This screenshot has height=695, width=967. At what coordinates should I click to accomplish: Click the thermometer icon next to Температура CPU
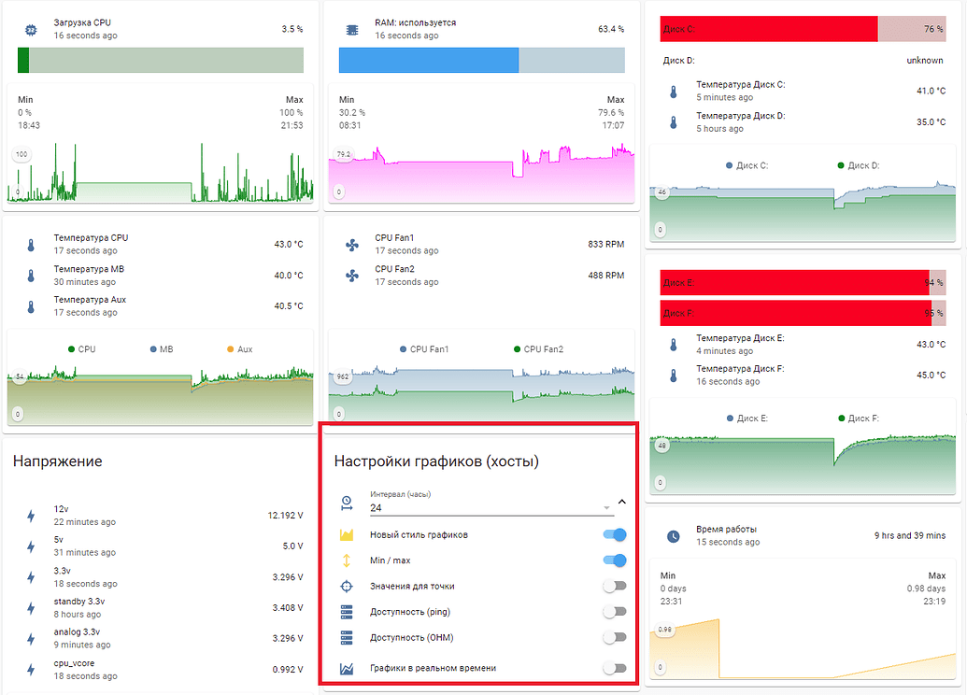tap(30, 244)
